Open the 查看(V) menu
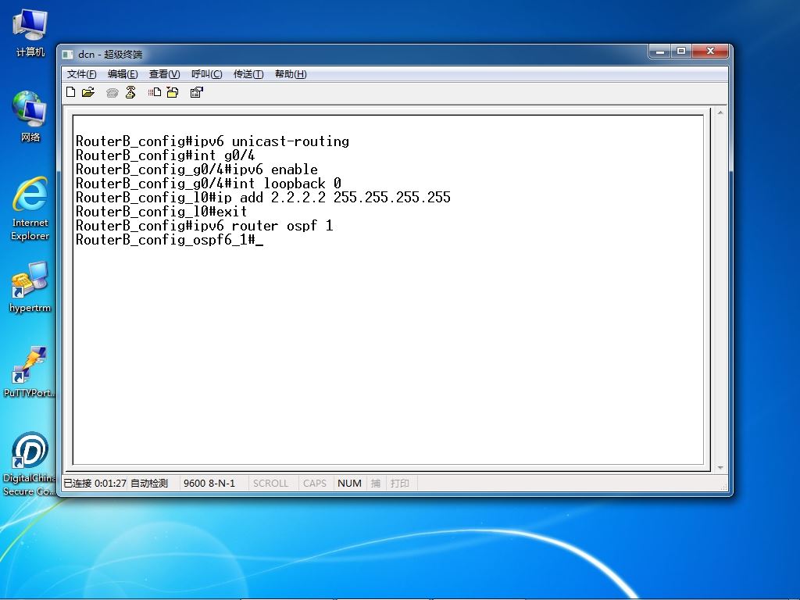800x600 pixels. coord(164,74)
